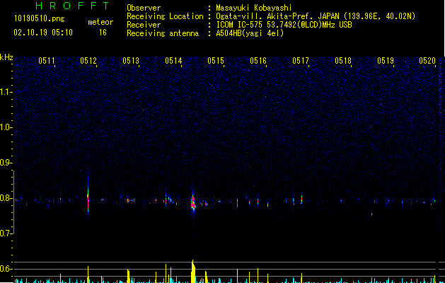Click the Observer field label
This screenshot has height=283, width=445.
[144, 8]
